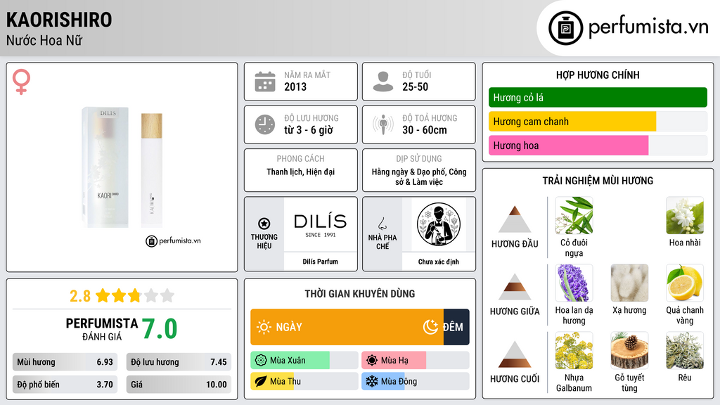The image size is (720, 405).
Task: Click the Hợp hương chính heading
Action: pyautogui.click(x=598, y=75)
